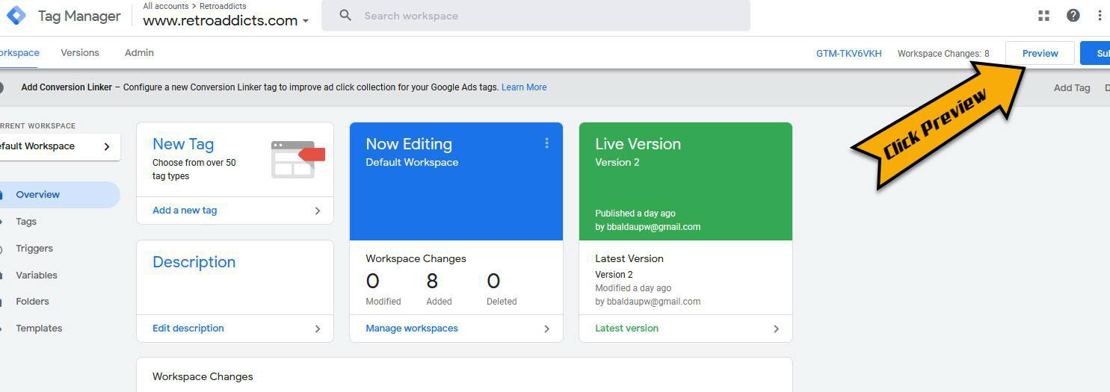Open Variables in the sidebar

point(37,276)
